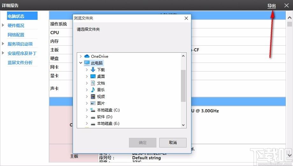Expand the 本地磁盘 (C:) node
This screenshot has width=293, height=166.
pos(87,110)
